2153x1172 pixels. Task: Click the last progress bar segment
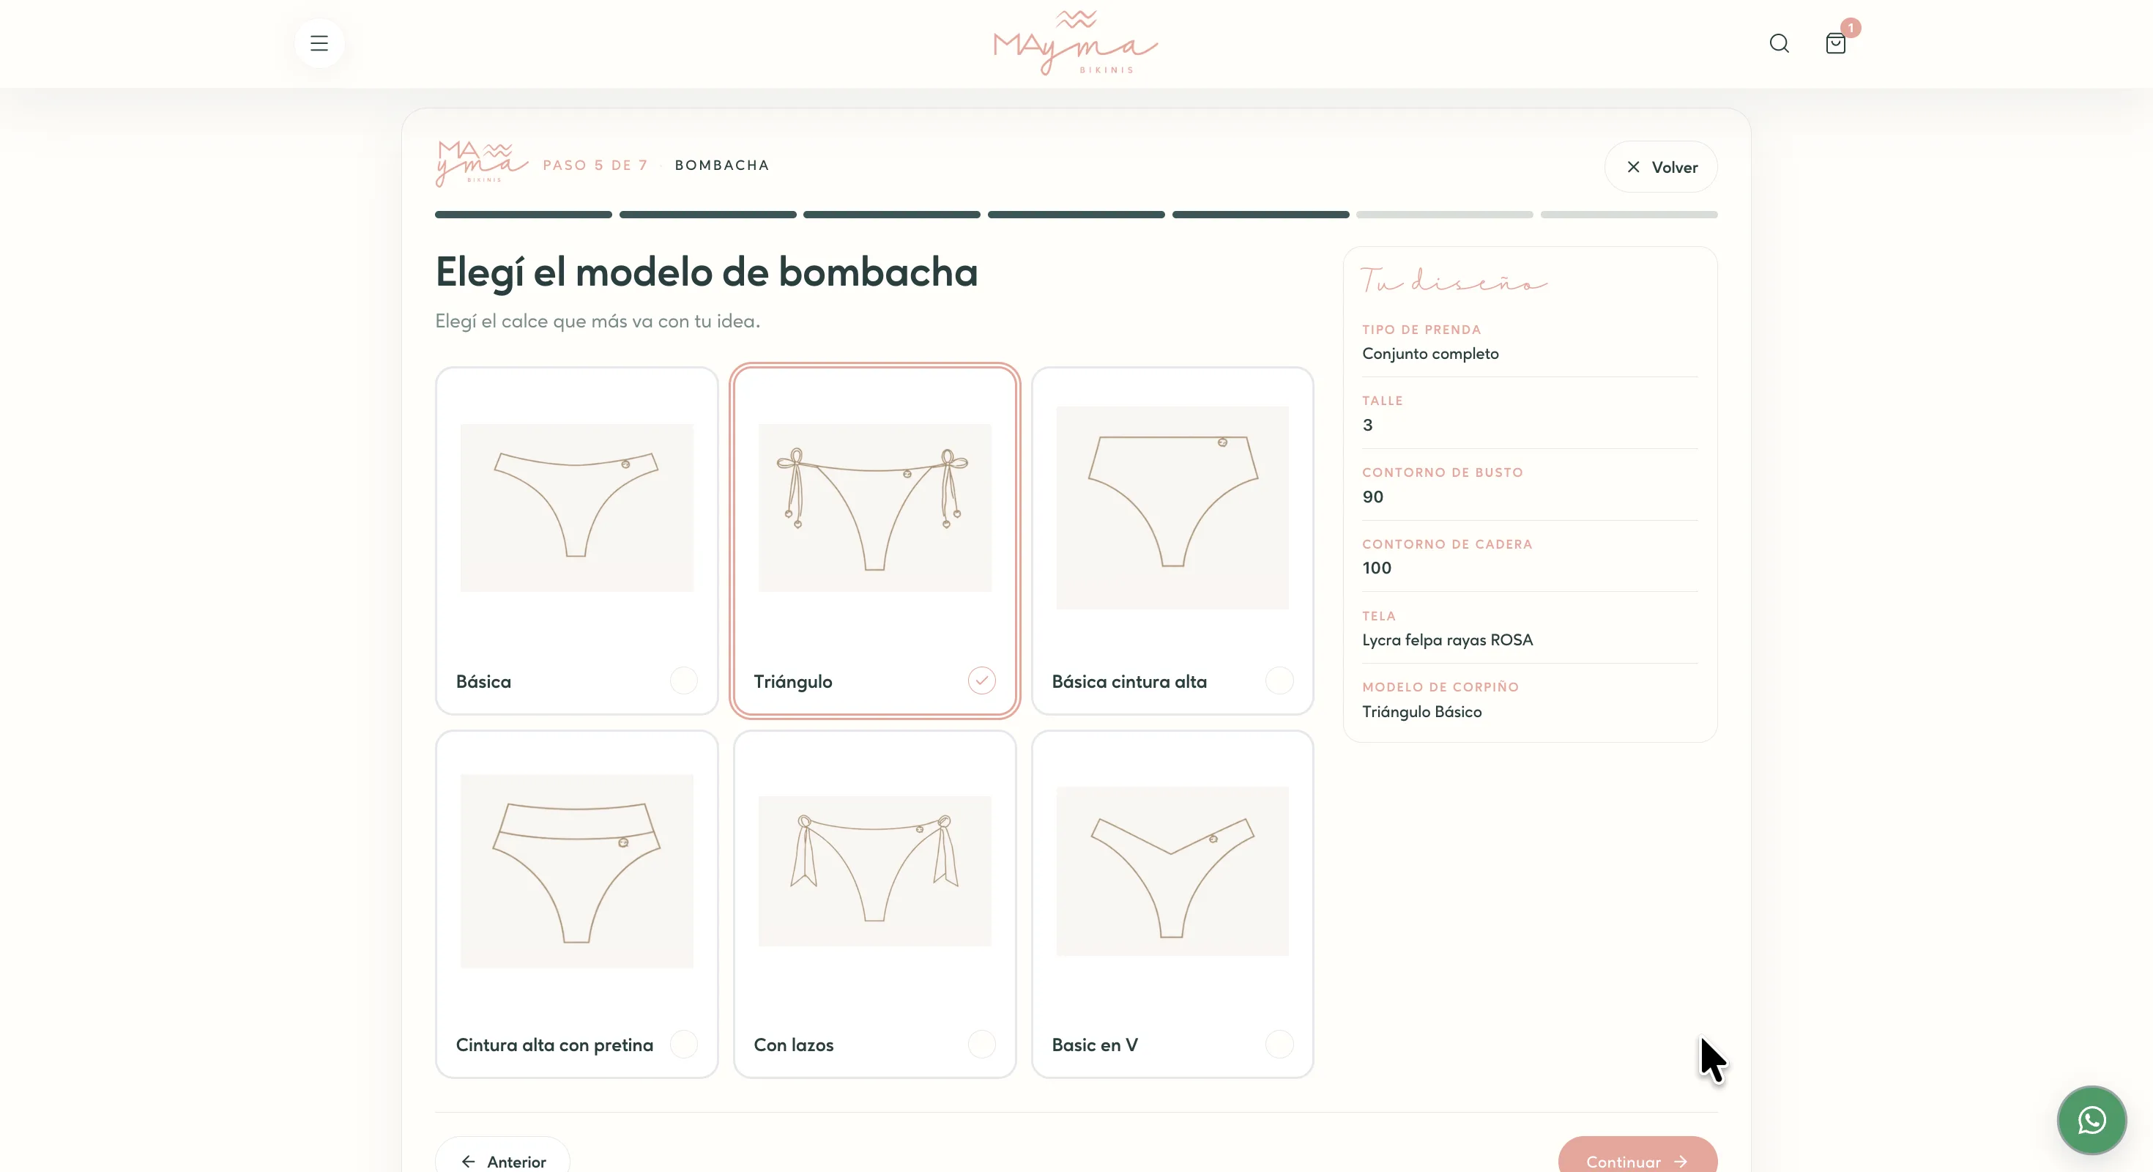1629,215
